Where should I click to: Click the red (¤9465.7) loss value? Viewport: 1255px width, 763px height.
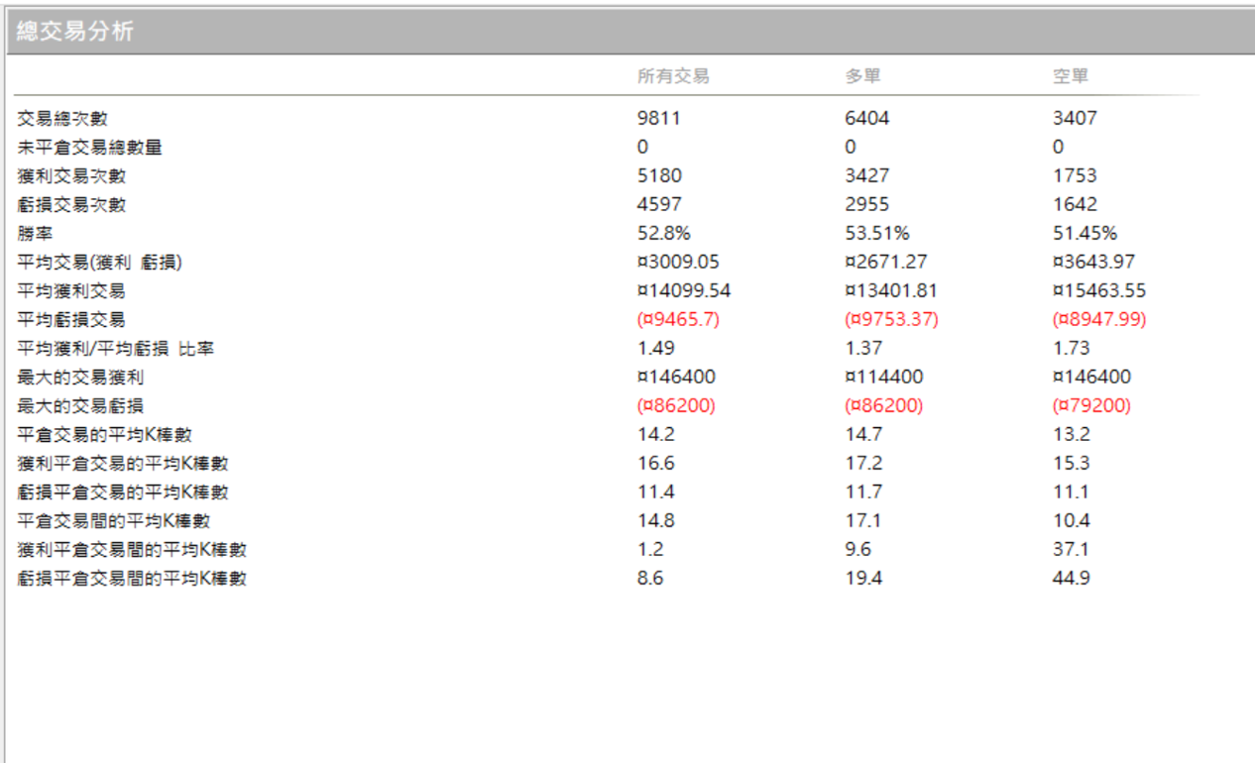pos(679,320)
